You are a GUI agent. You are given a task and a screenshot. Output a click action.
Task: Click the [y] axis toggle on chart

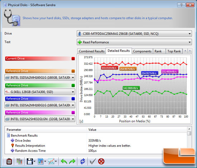pyautogui.click(x=81, y=121)
